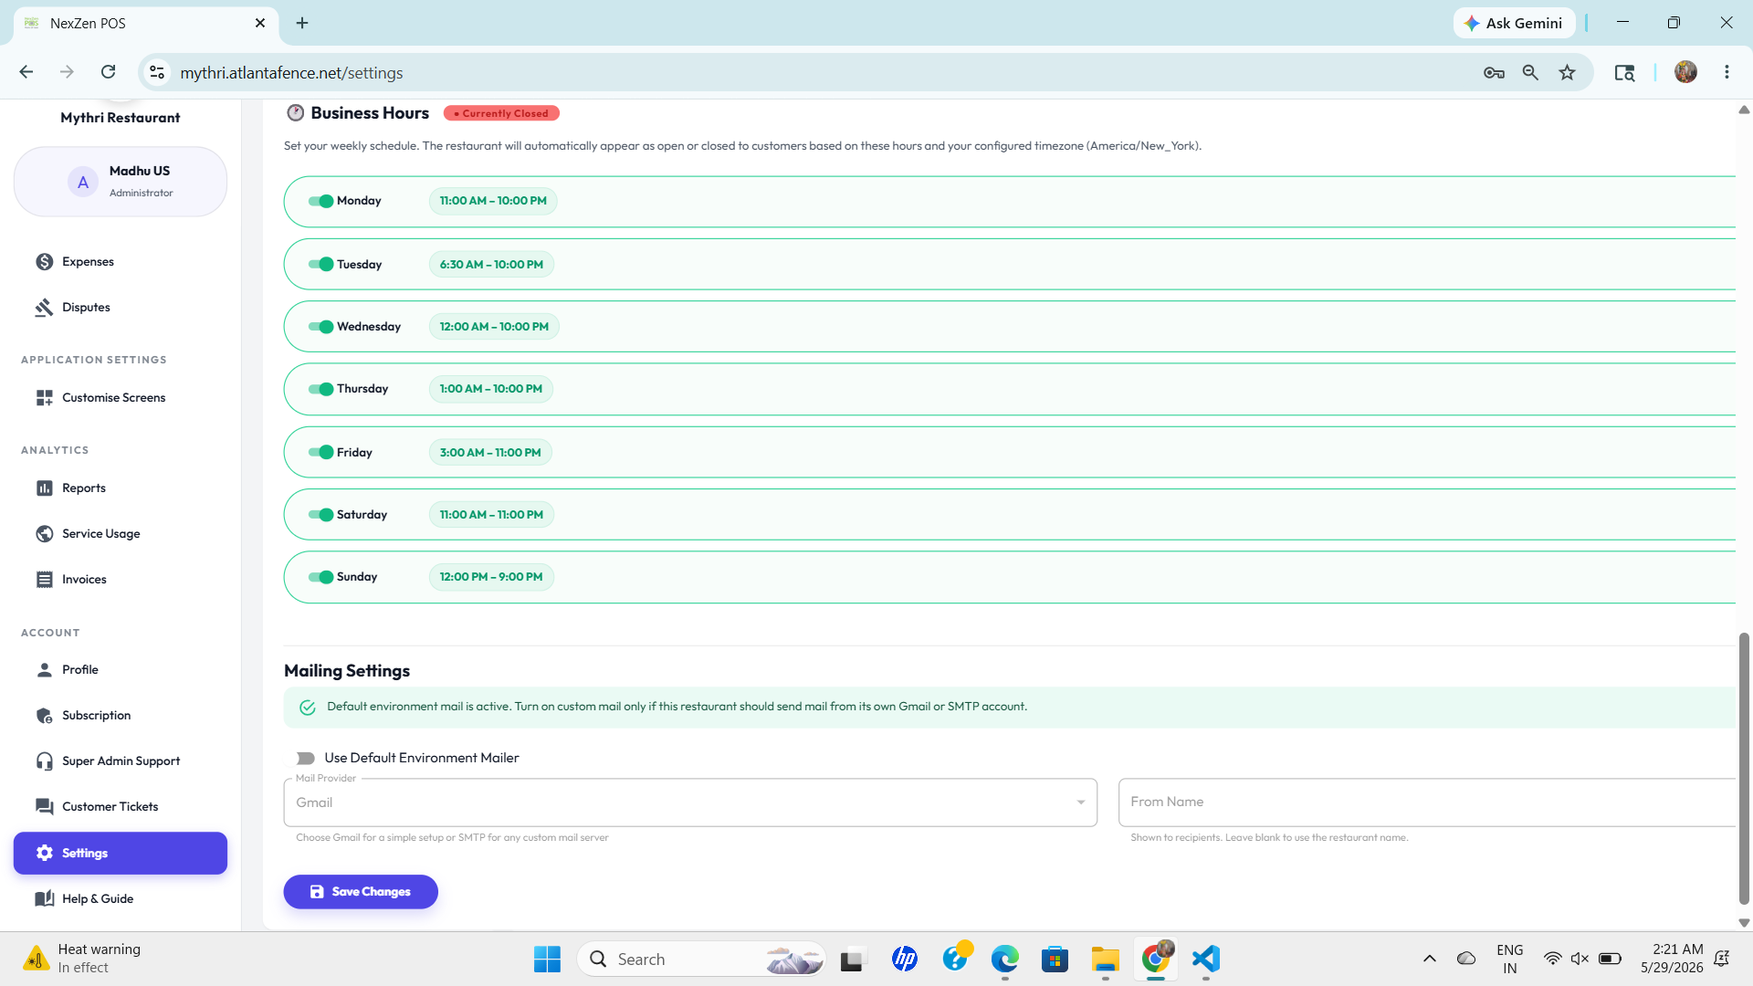Screen dimensions: 1753x986
Task: Open Tuesday 6:30 AM – 10:00 PM hours
Action: (491, 265)
